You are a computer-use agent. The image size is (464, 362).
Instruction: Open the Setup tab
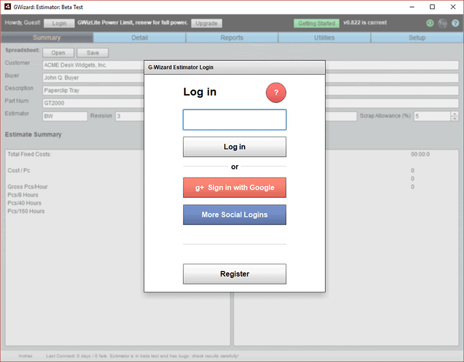(416, 37)
